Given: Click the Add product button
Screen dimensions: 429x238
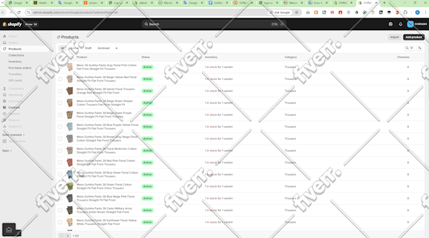Looking at the screenshot, I should (x=413, y=37).
